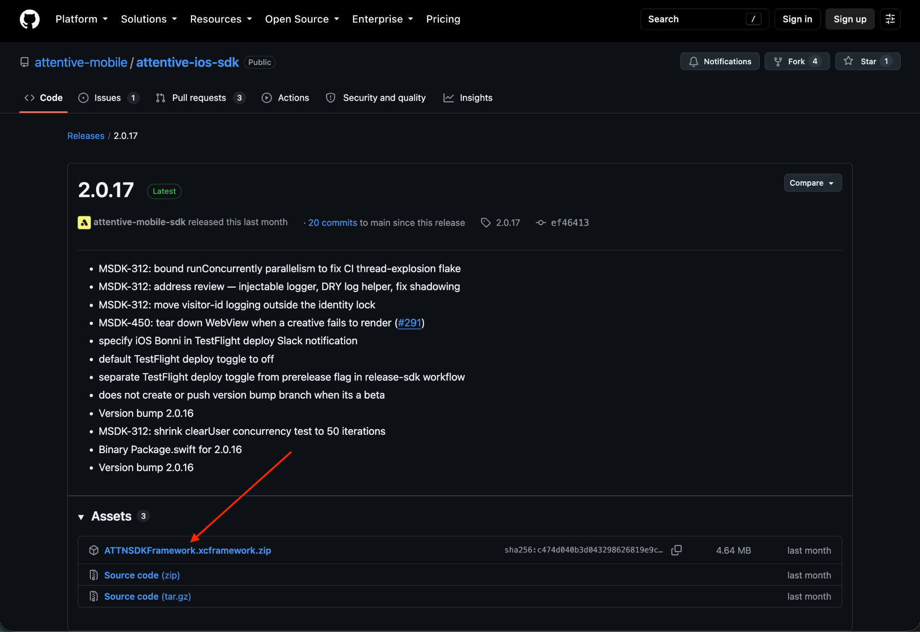Screen dimensions: 920x632
Task: Download ATTNSDKFramework.xcframework.zip
Action: tap(187, 550)
